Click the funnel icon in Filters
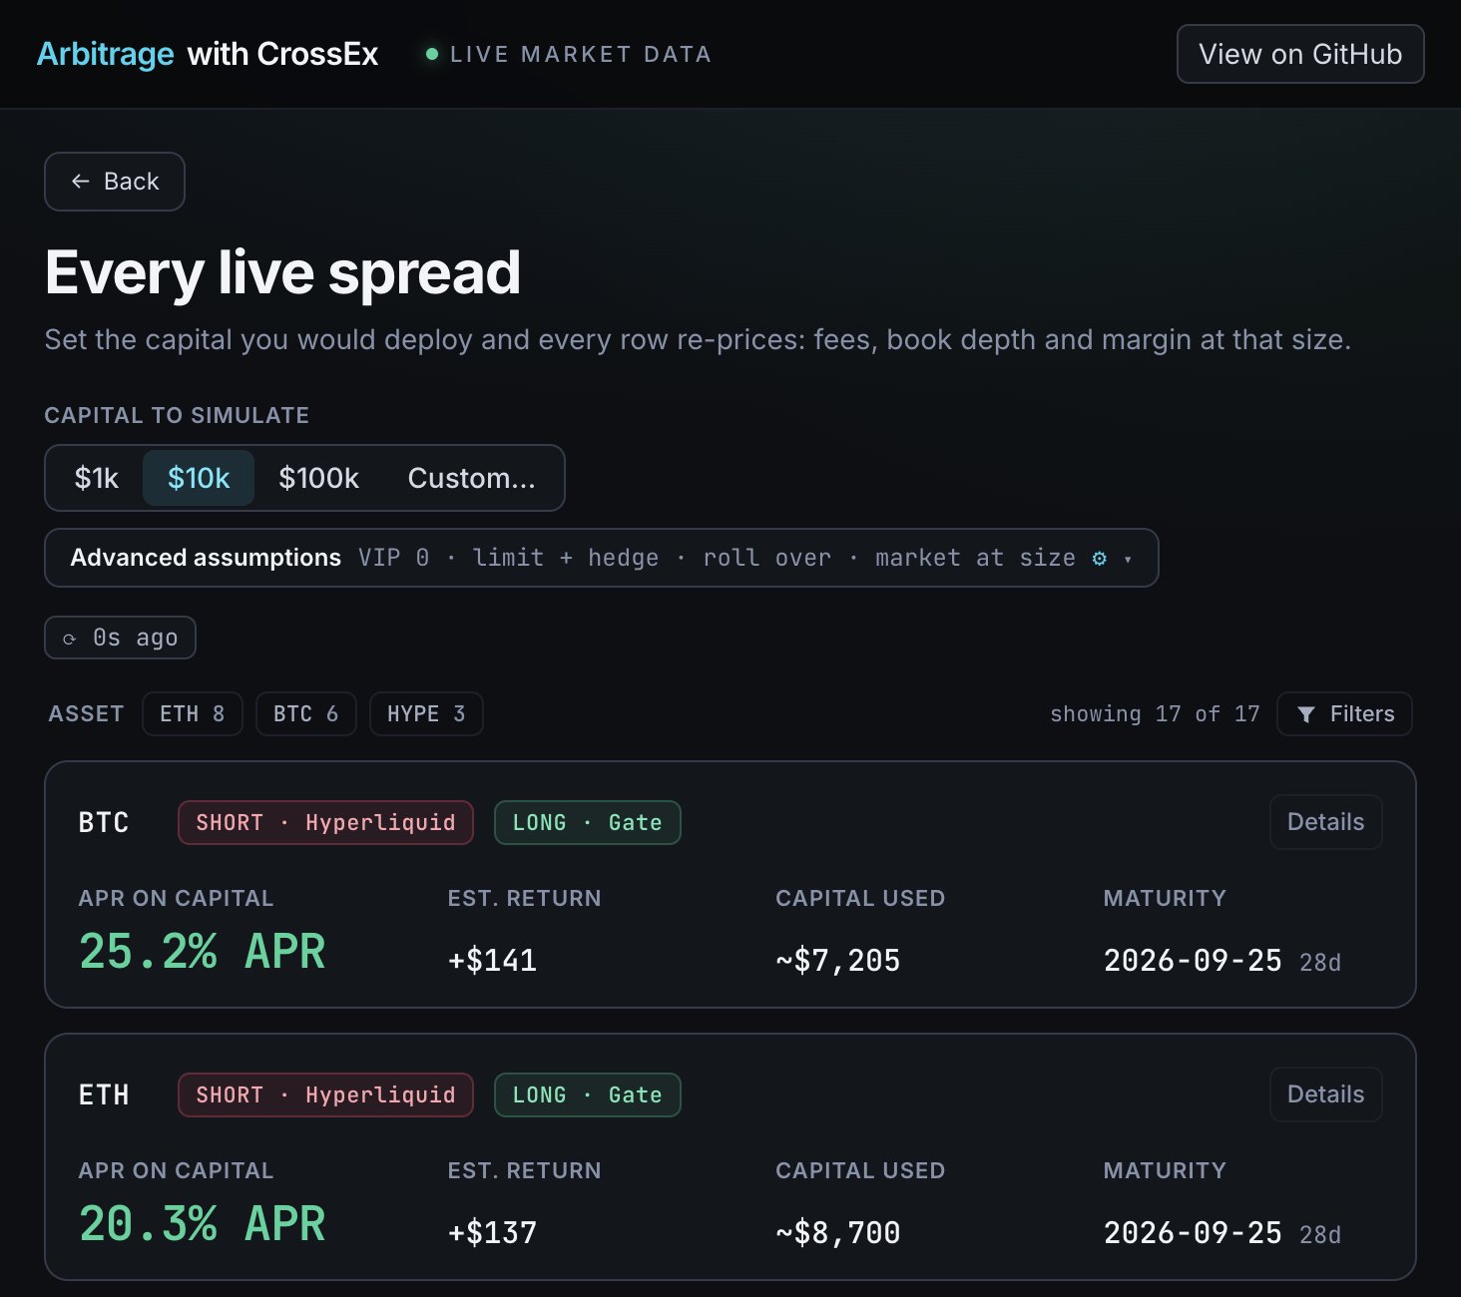This screenshot has width=1461, height=1297. pos(1306,714)
